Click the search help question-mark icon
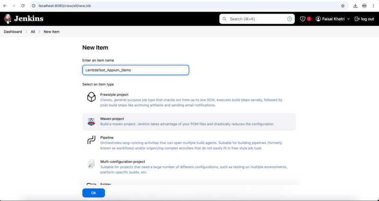This screenshot has width=379, height=201. [x=289, y=19]
